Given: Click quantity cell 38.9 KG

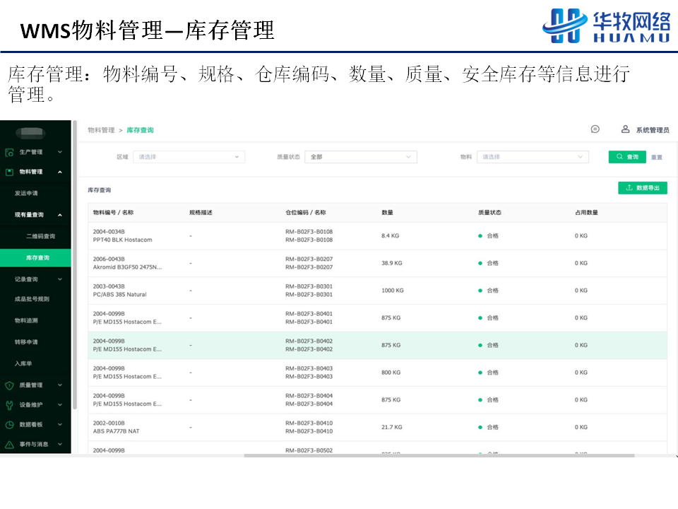Looking at the screenshot, I should [x=391, y=263].
